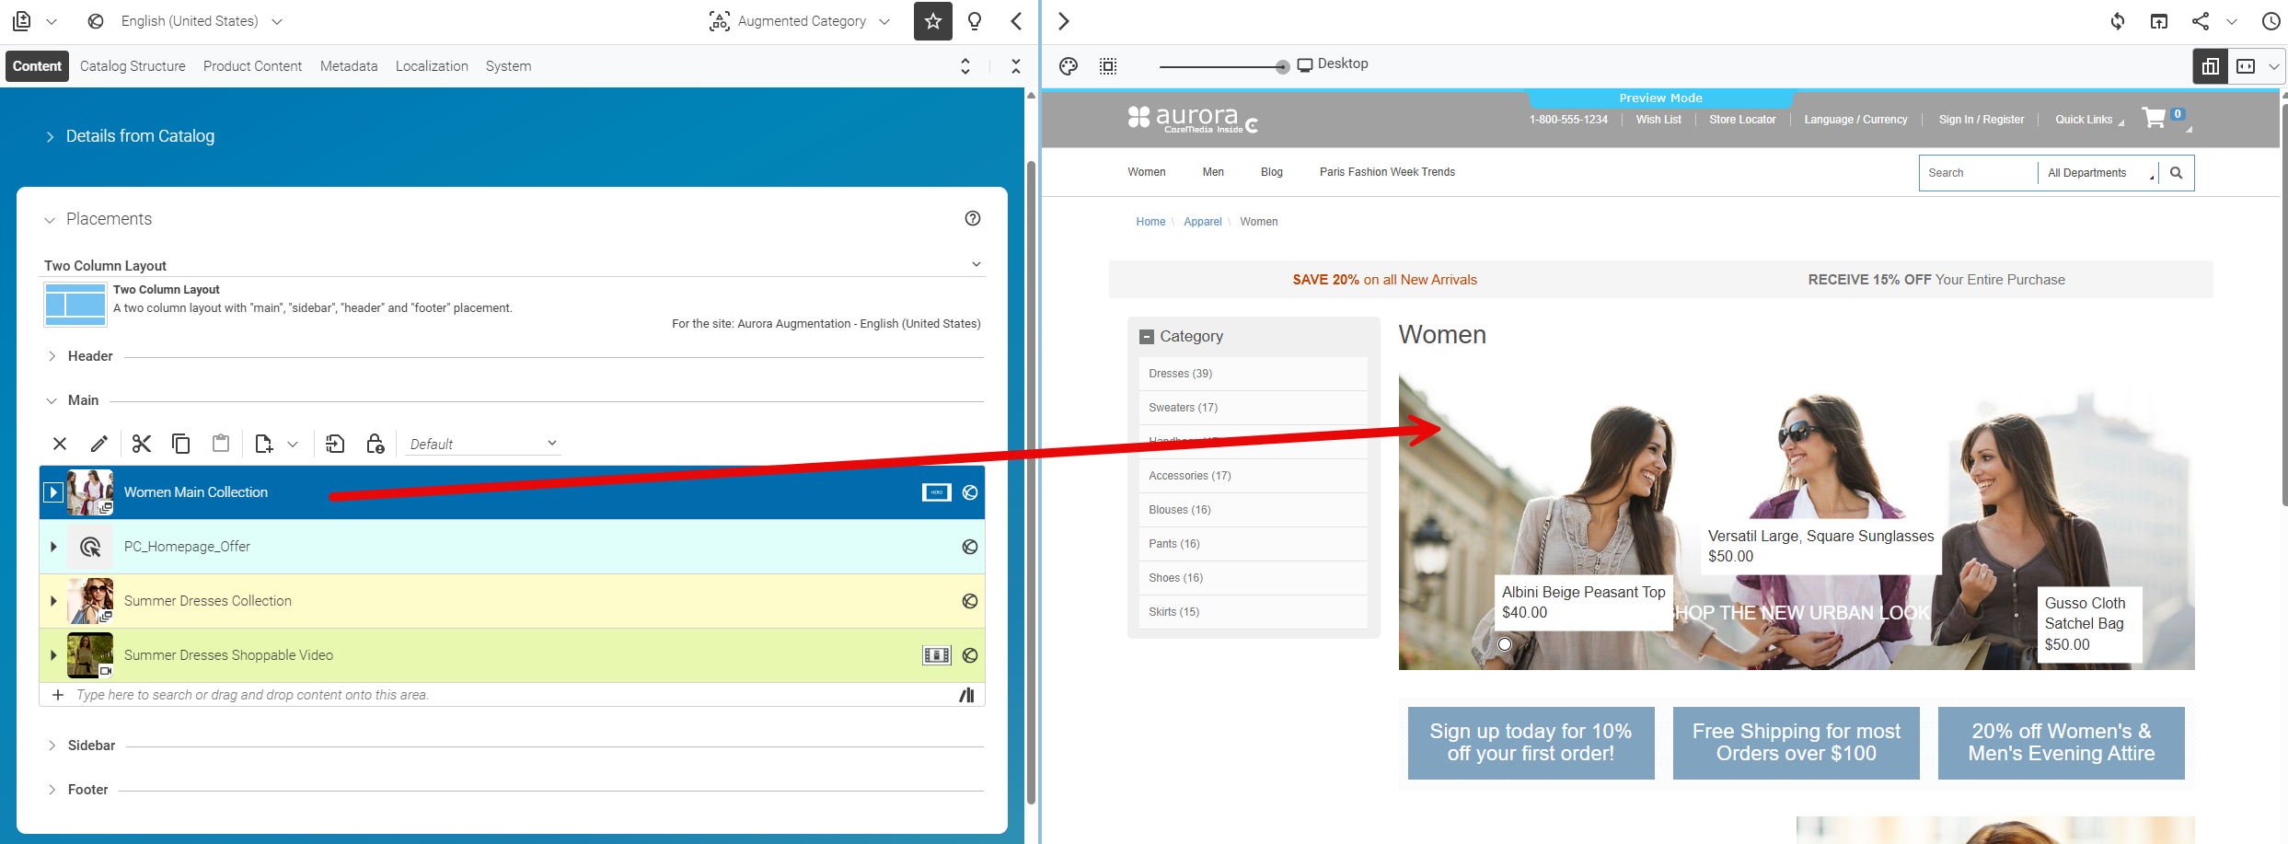Open the preview history clock icon
Viewport: 2288px width, 844px height.
[2271, 20]
